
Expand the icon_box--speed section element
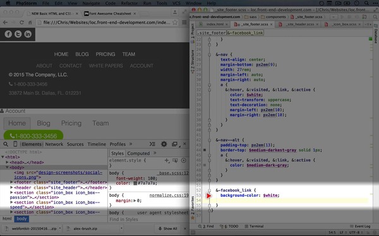point(11,202)
